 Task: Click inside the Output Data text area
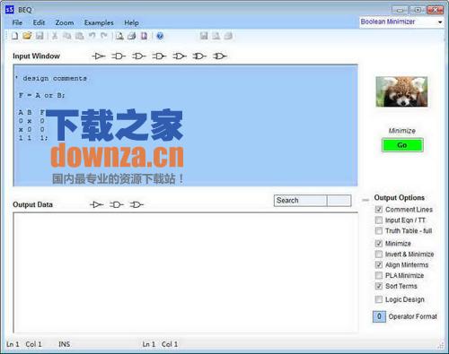click(x=185, y=272)
